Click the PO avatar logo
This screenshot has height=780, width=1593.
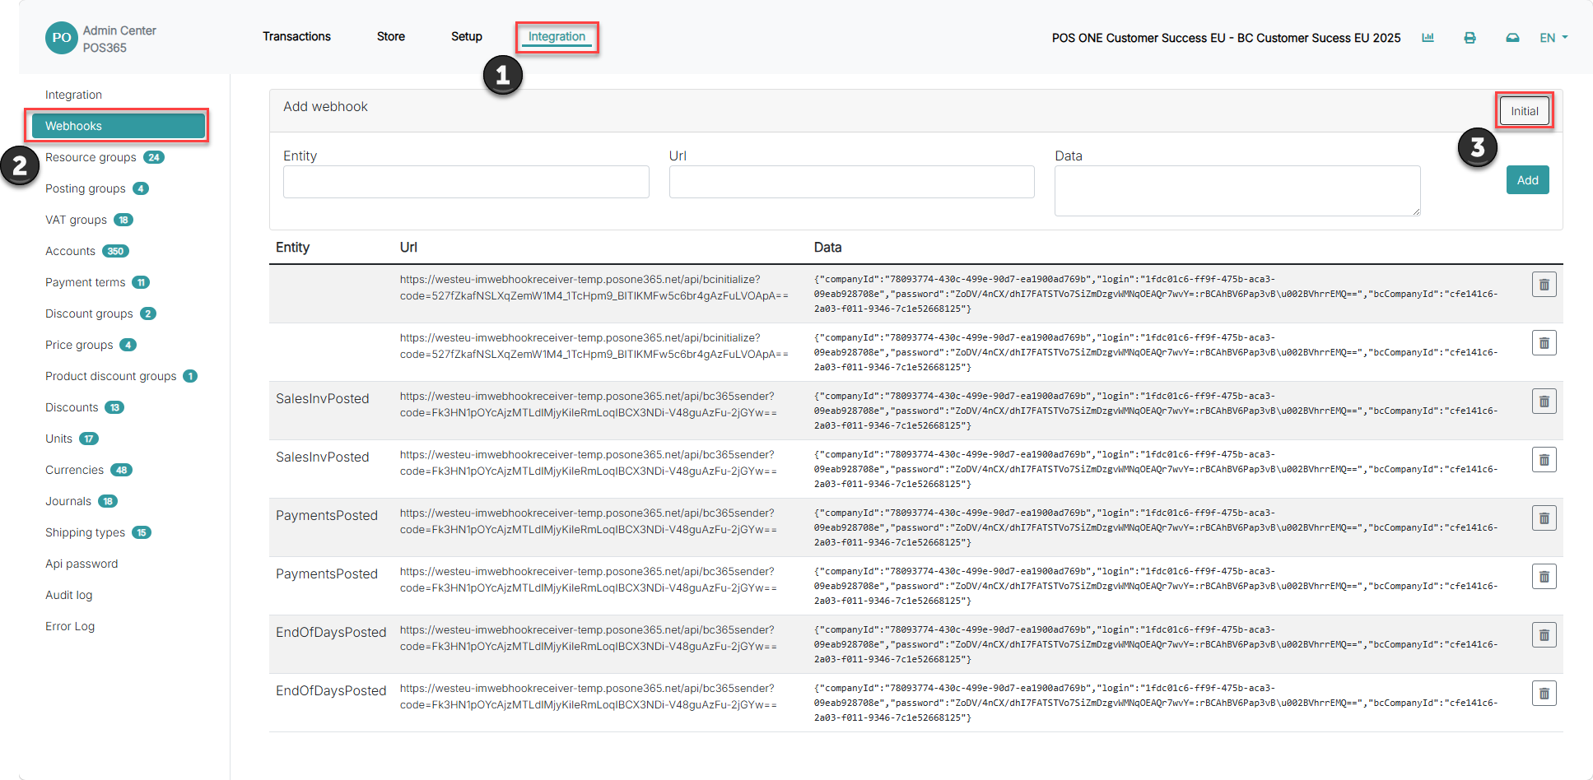tap(62, 38)
